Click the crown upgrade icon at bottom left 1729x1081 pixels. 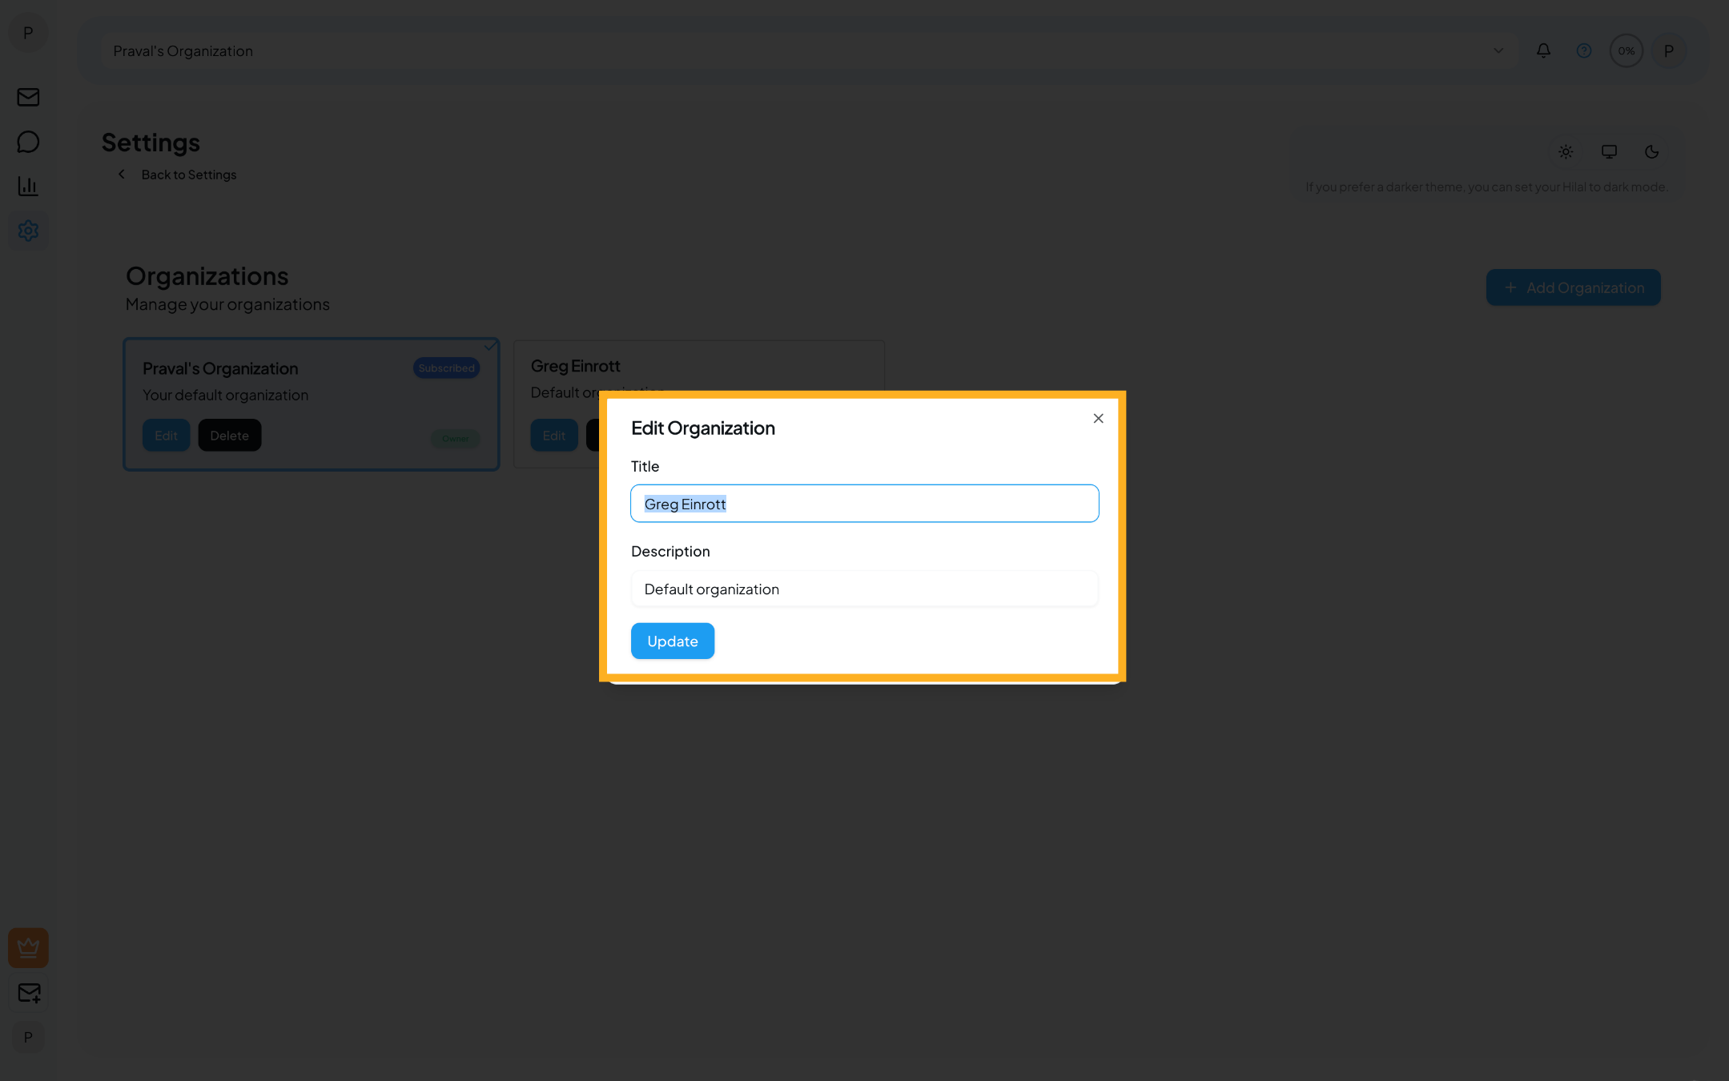point(28,947)
